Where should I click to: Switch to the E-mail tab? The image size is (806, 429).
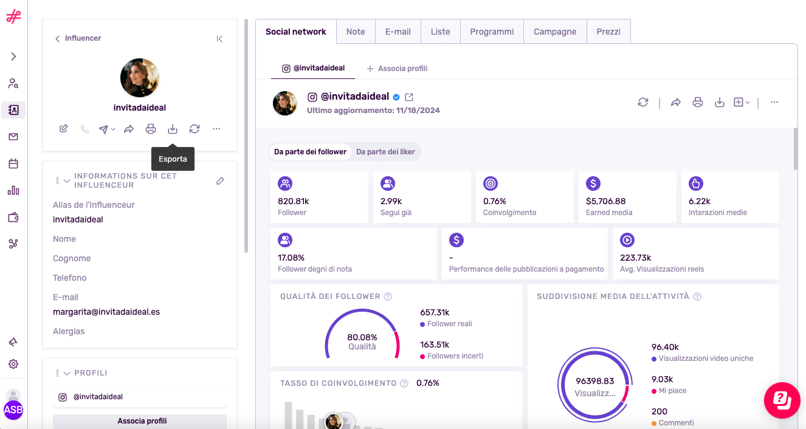coord(398,32)
